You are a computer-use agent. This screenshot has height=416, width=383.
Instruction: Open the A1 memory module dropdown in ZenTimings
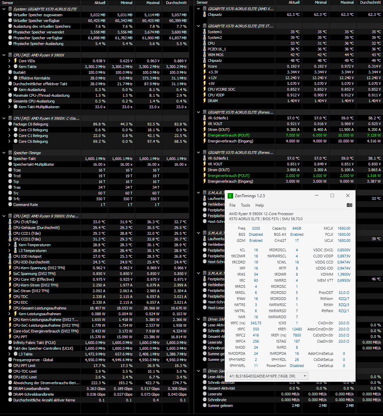pos(304,376)
